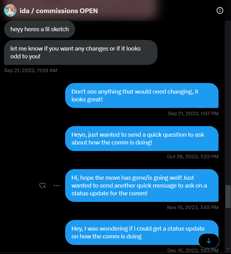Open the three-dots more options menu
Viewport: 231px width, 254px height.
click(56, 185)
